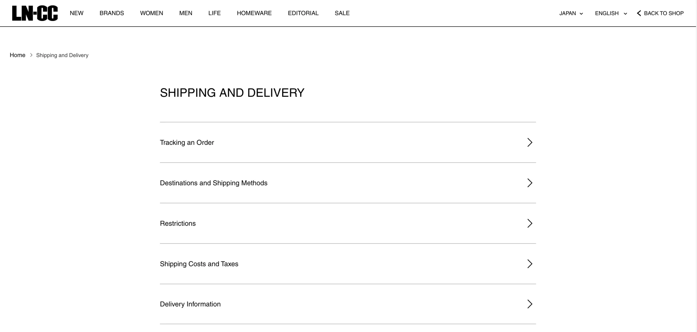Screen dimensions: 697x332
Task: Visit the EDITORIAL section
Action: 303,13
